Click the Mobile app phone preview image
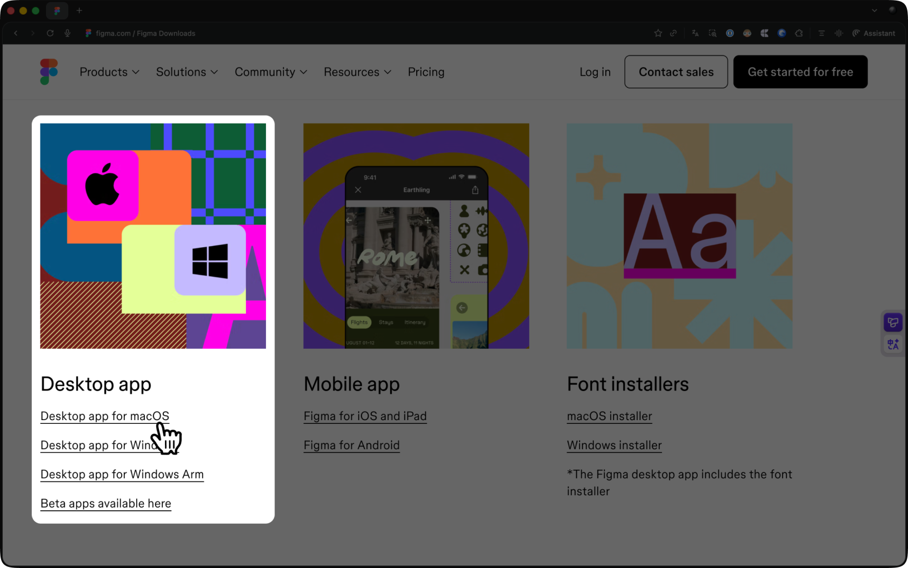The height and width of the screenshot is (568, 908). click(416, 236)
